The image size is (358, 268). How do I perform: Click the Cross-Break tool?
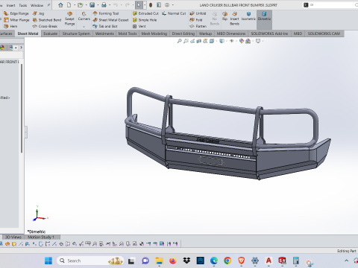[x=45, y=26]
